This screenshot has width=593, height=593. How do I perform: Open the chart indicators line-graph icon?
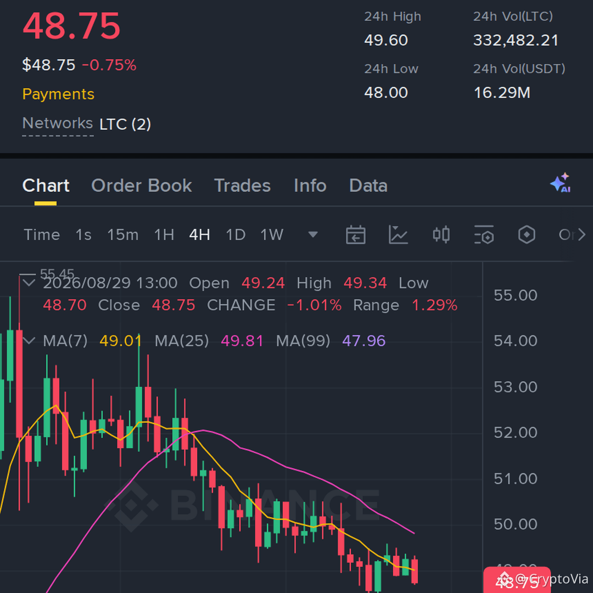[398, 234]
